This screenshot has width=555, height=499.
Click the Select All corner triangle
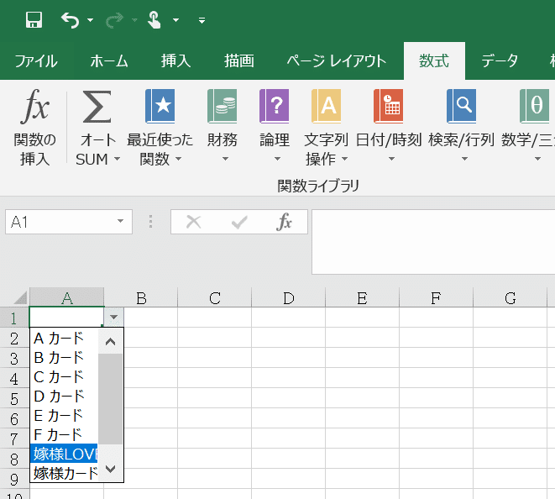click(x=20, y=298)
